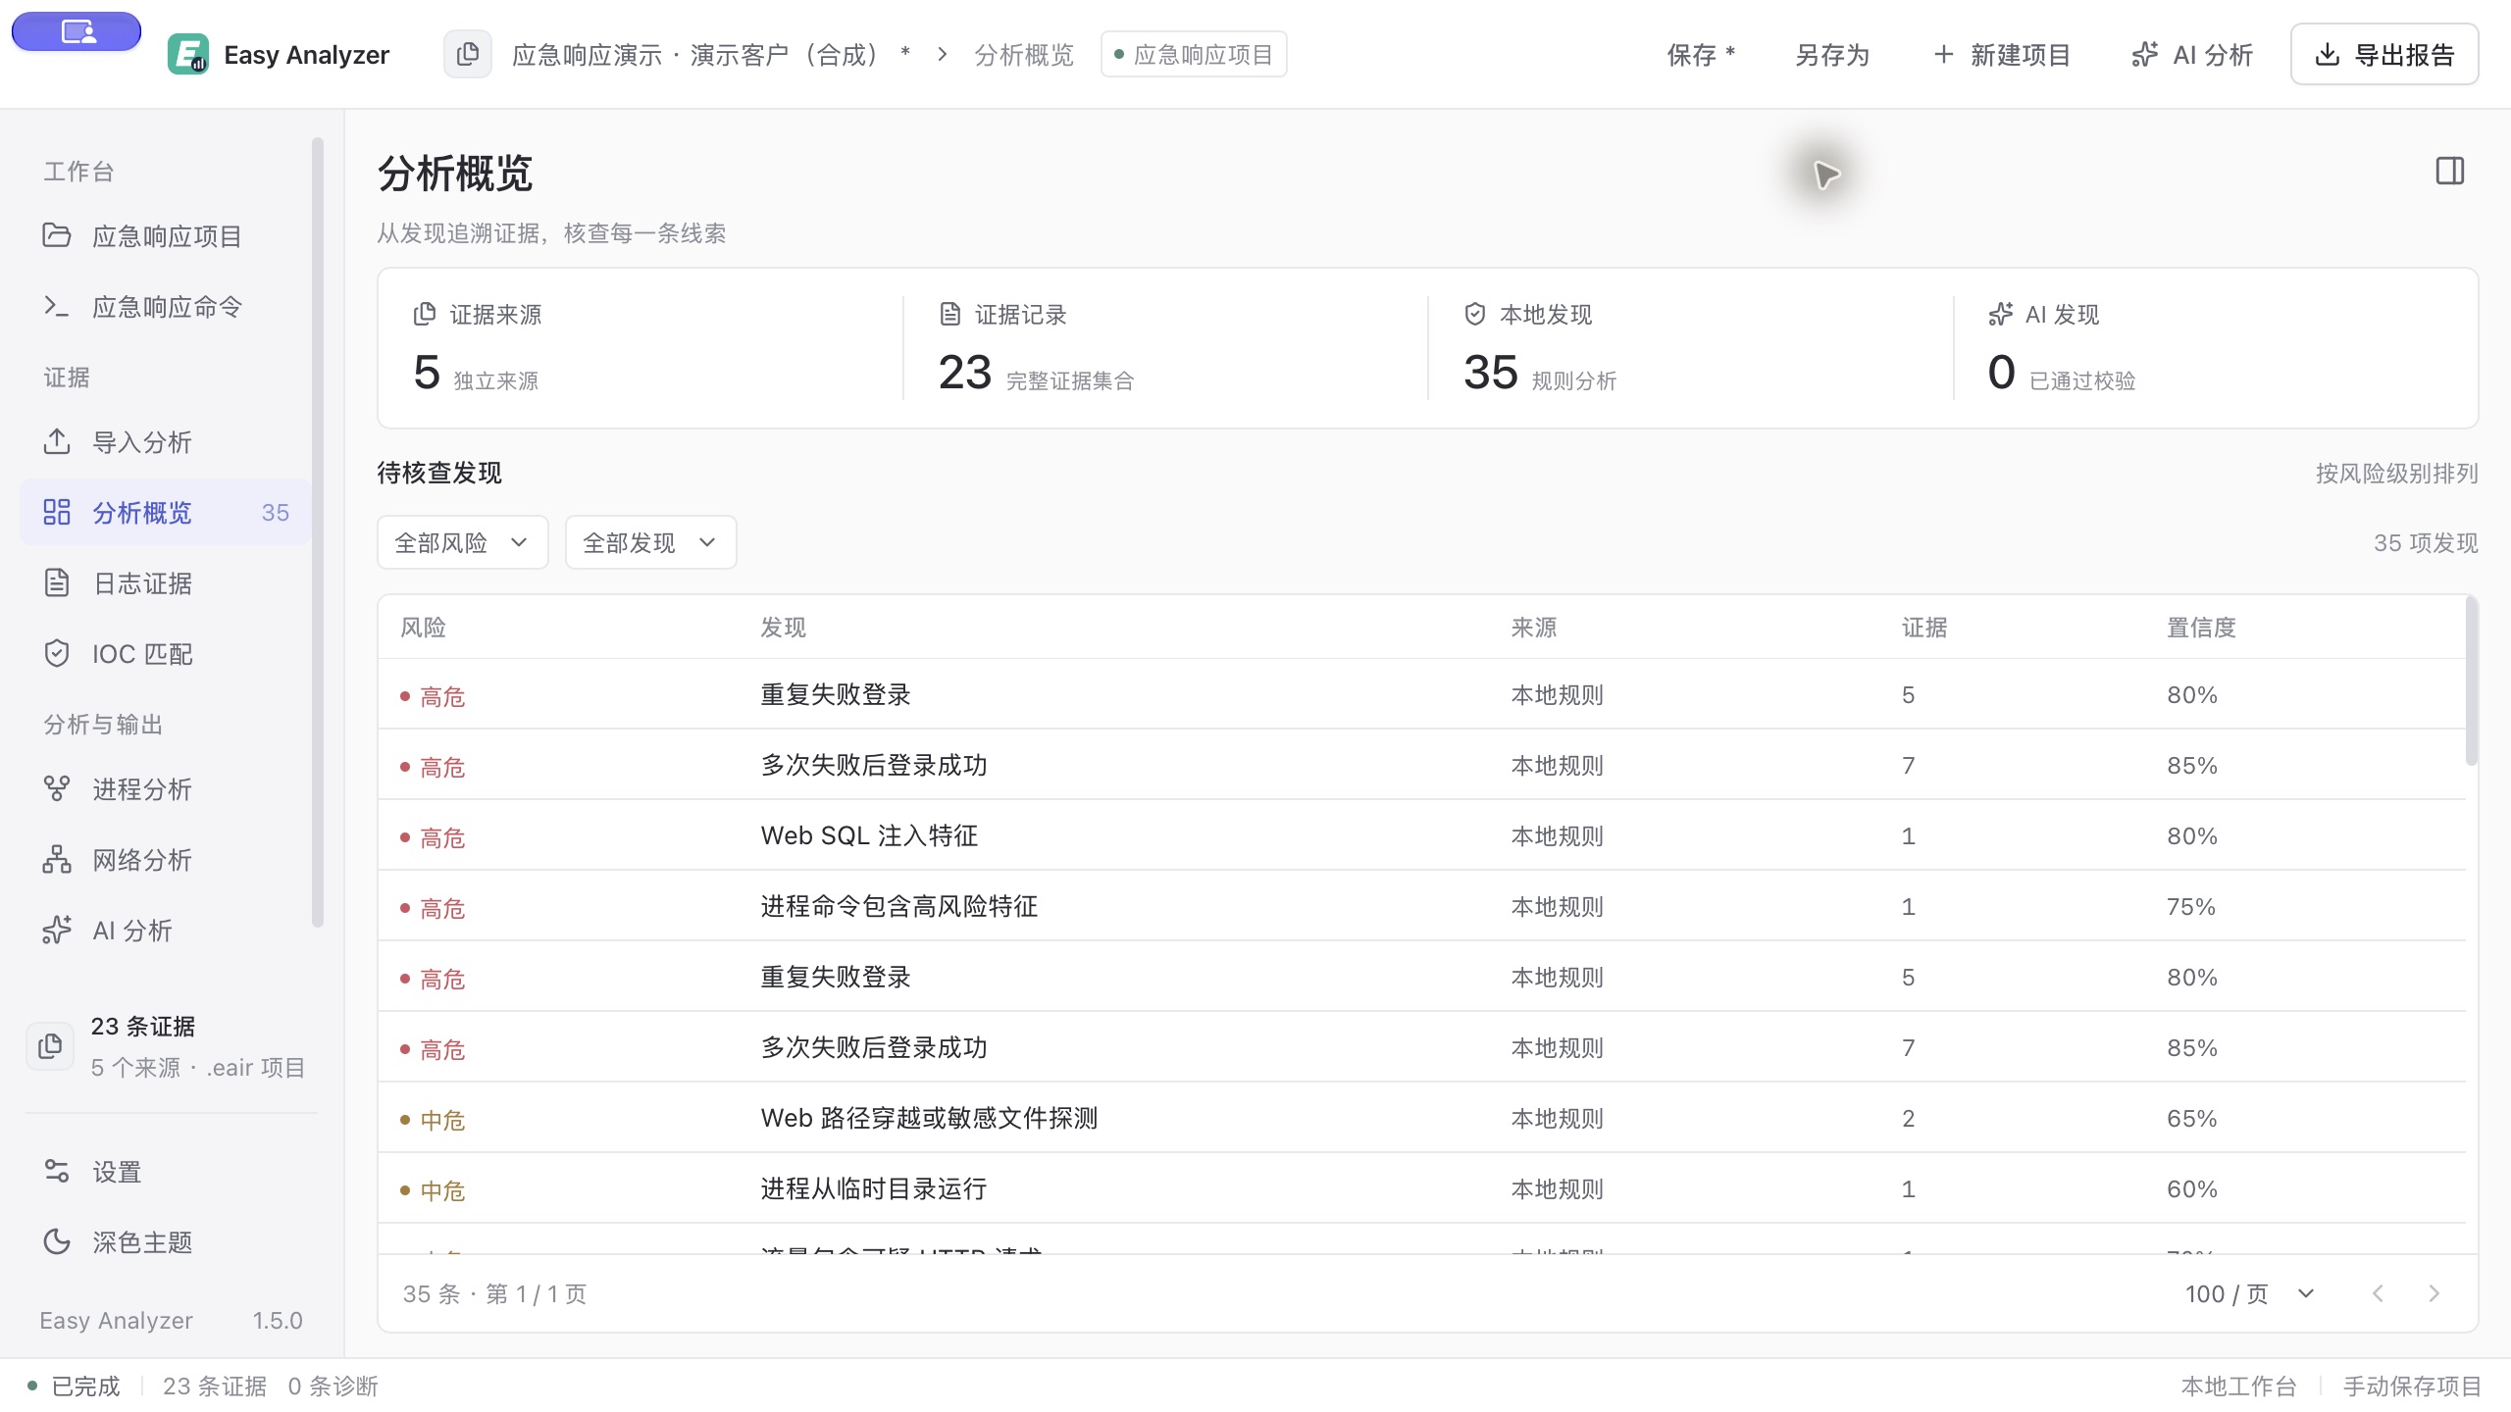This screenshot has width=2511, height=1412.
Task: Click the IOC 匹配 shield icon
Action: coord(57,653)
